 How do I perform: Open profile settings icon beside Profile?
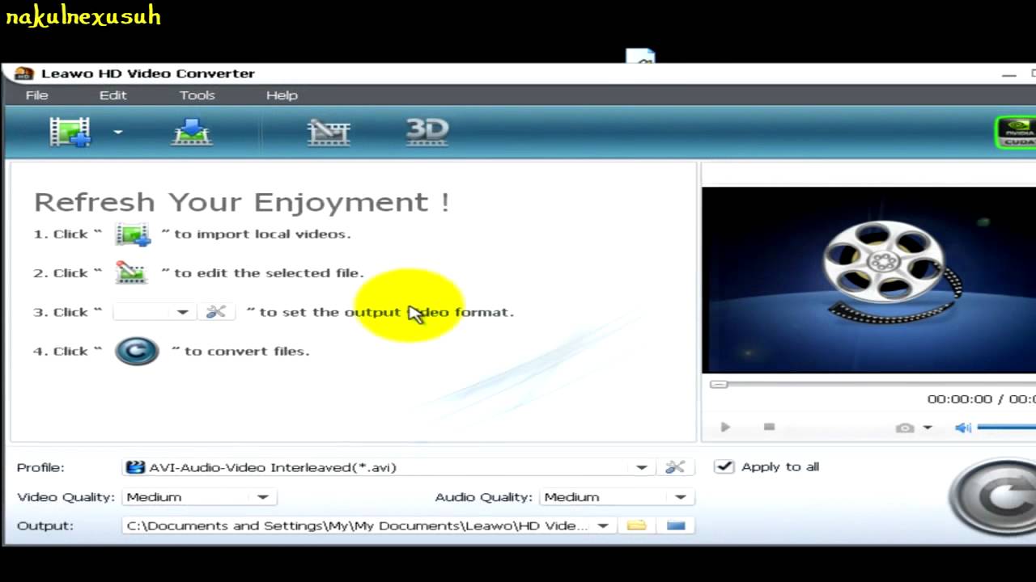tap(674, 467)
